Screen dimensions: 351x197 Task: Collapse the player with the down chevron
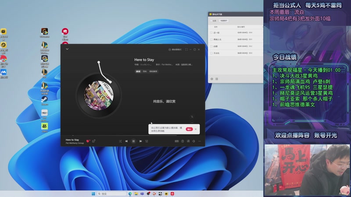coord(67,49)
